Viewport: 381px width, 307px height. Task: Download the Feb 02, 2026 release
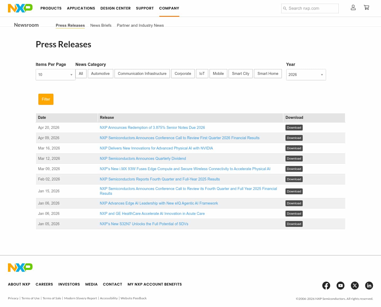click(x=294, y=179)
